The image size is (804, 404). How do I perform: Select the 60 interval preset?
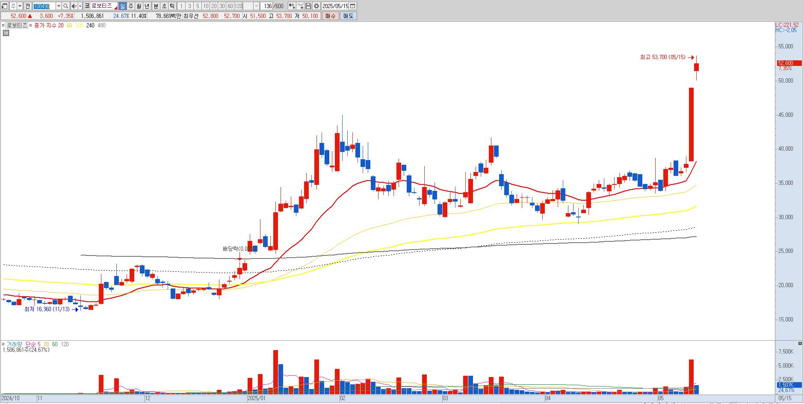pos(230,6)
